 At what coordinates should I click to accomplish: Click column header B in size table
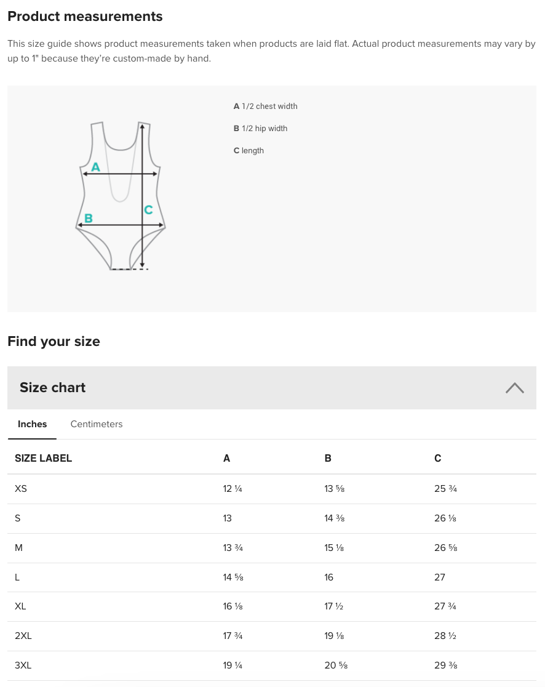point(328,458)
